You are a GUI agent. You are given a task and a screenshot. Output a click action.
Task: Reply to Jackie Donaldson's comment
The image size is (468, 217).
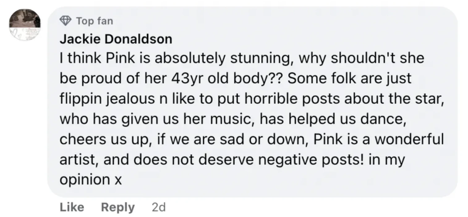[x=118, y=207]
